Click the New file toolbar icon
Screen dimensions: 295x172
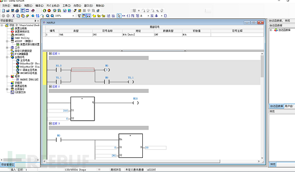(x=3, y=11)
